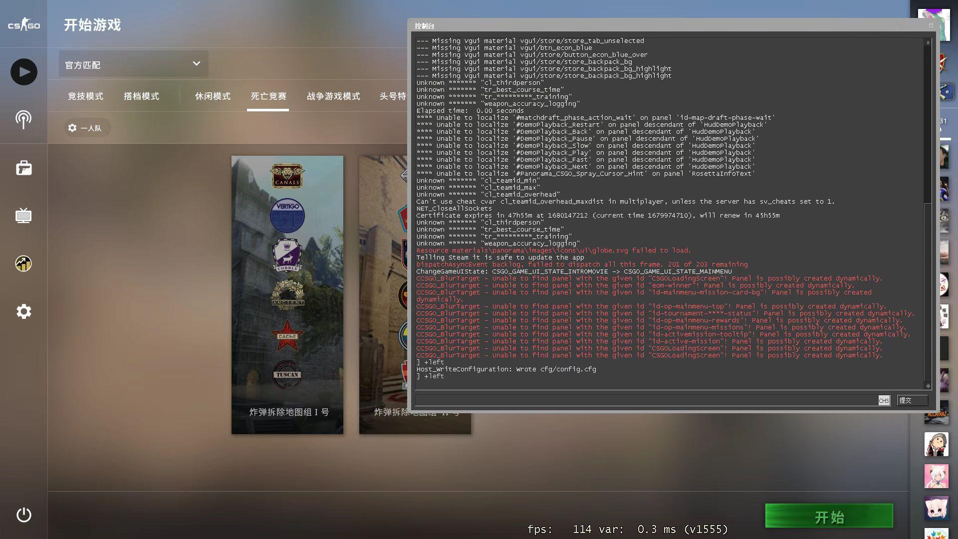
Task: Click the 'ChangeGameUIState' console line
Action: 574,271
